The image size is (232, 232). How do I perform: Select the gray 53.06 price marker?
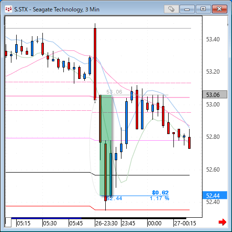(x=215, y=95)
